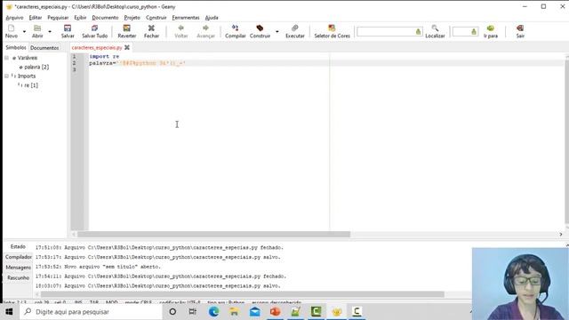Viewport: 569px width, 320px height.
Task: Open the Documento menu
Action: pyautogui.click(x=105, y=18)
